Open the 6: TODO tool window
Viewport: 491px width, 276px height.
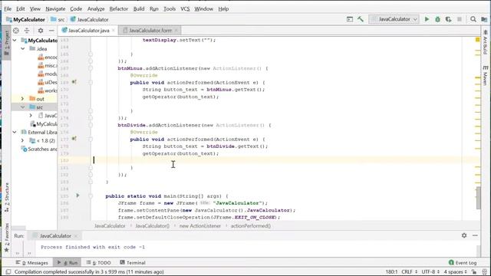[x=99, y=262]
